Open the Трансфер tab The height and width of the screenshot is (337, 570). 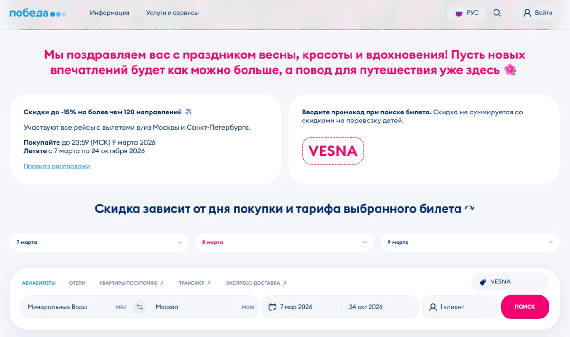(195, 283)
